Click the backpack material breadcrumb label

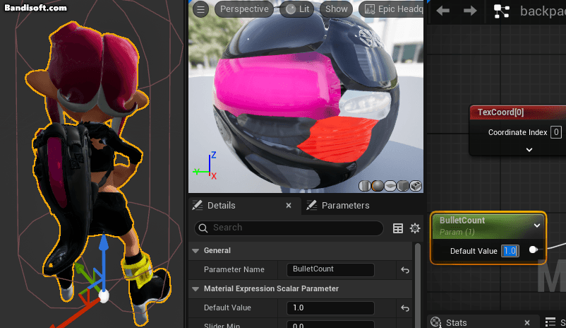coord(543,11)
